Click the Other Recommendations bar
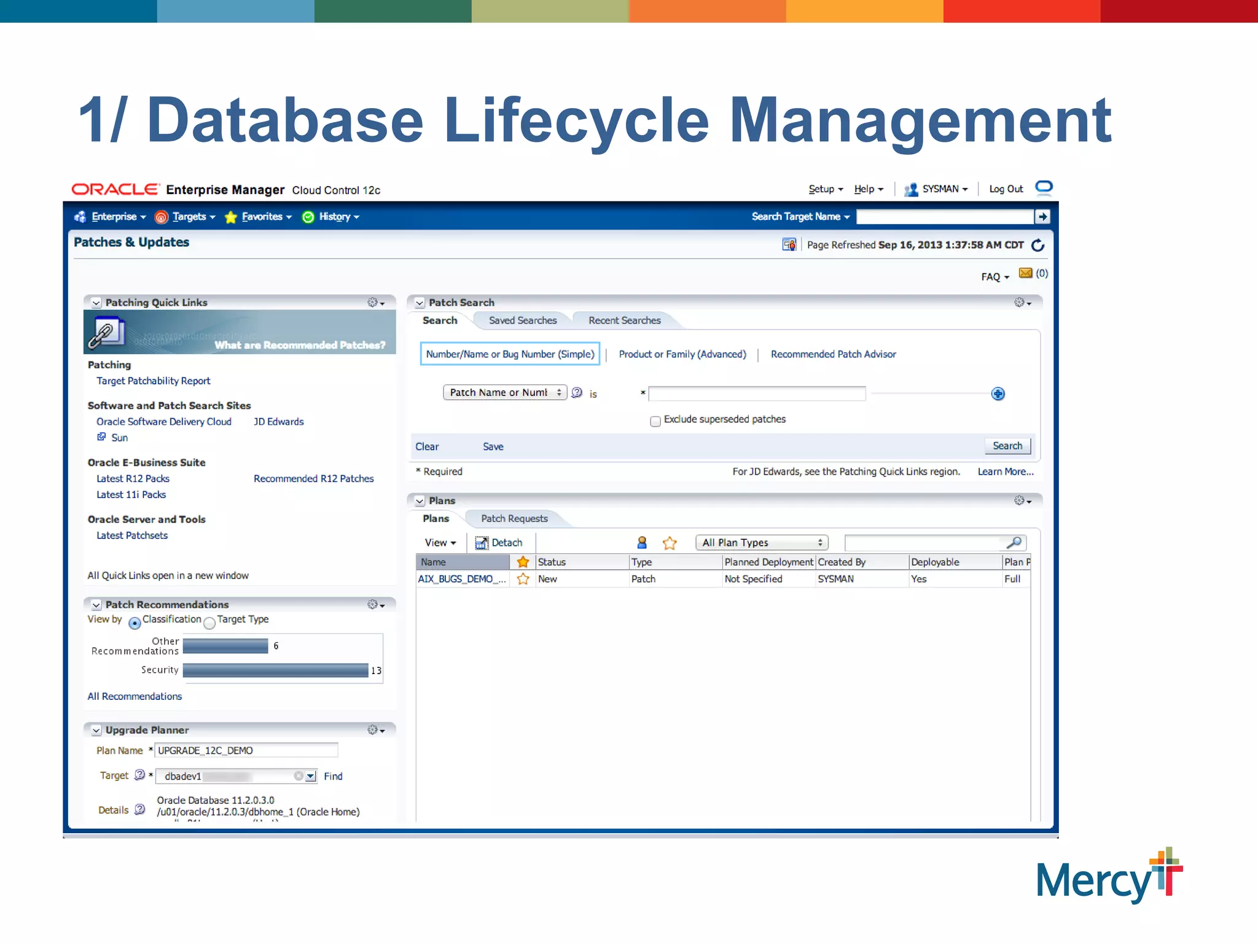1258x943 pixels. [225, 646]
